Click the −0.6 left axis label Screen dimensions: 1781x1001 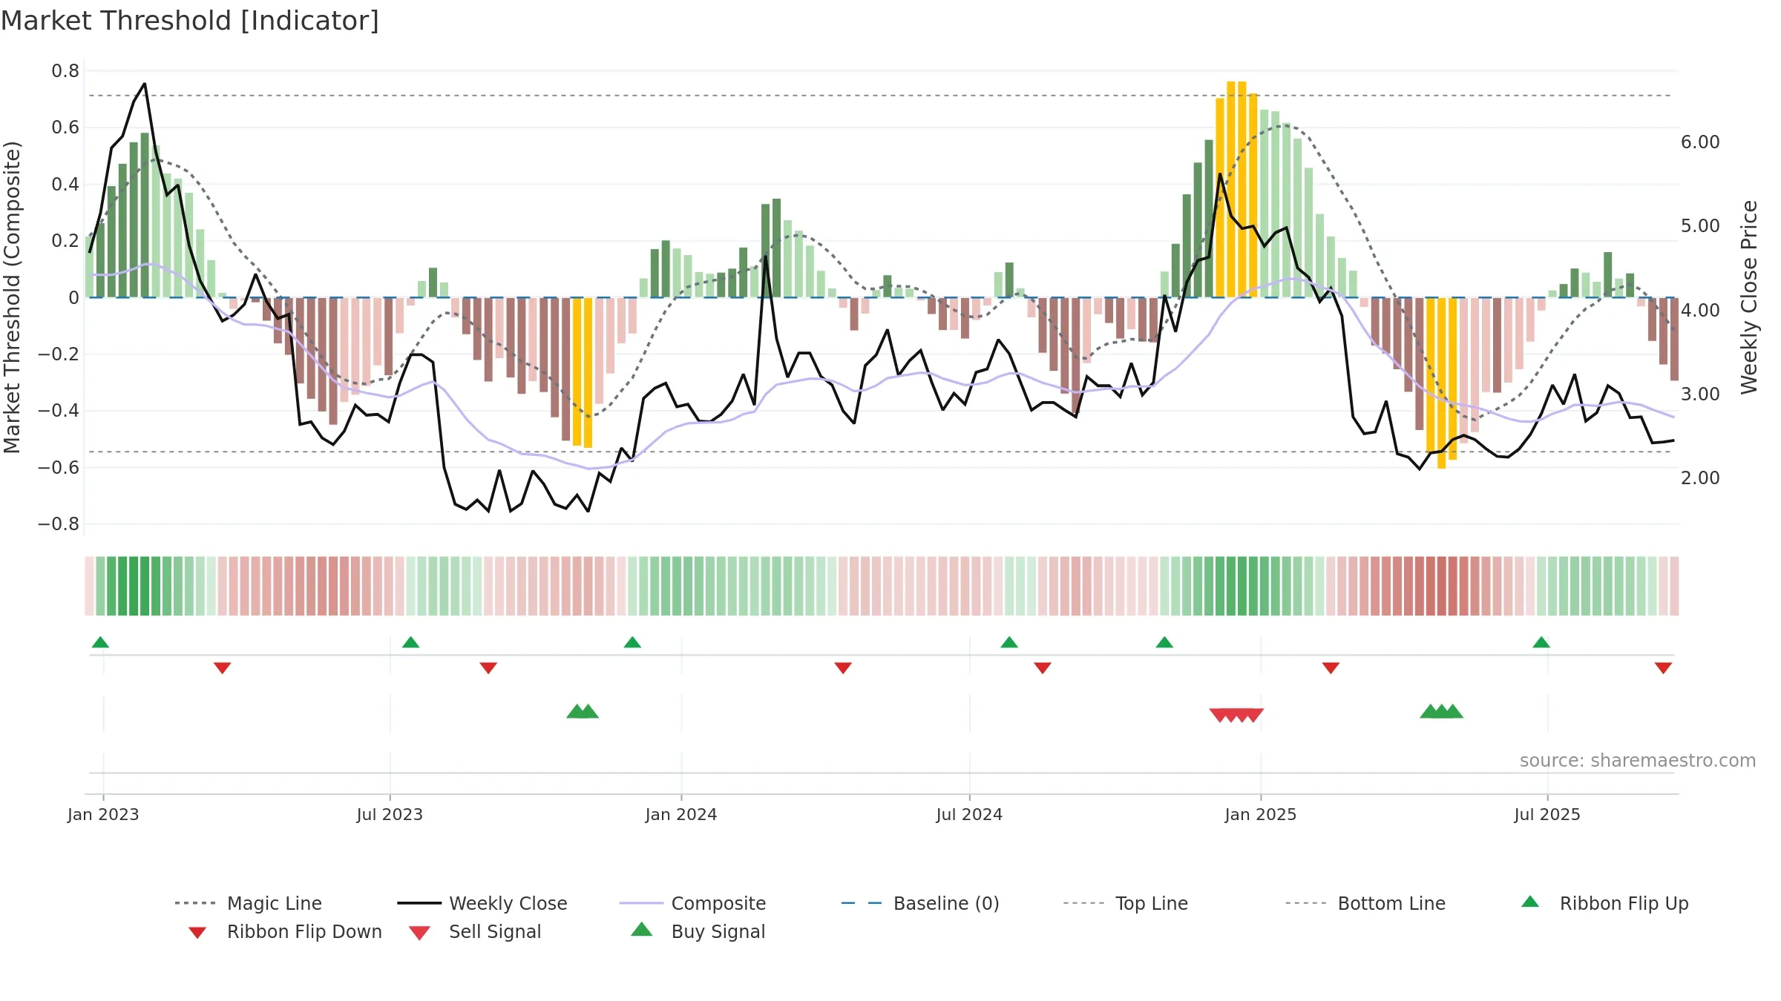click(x=59, y=467)
